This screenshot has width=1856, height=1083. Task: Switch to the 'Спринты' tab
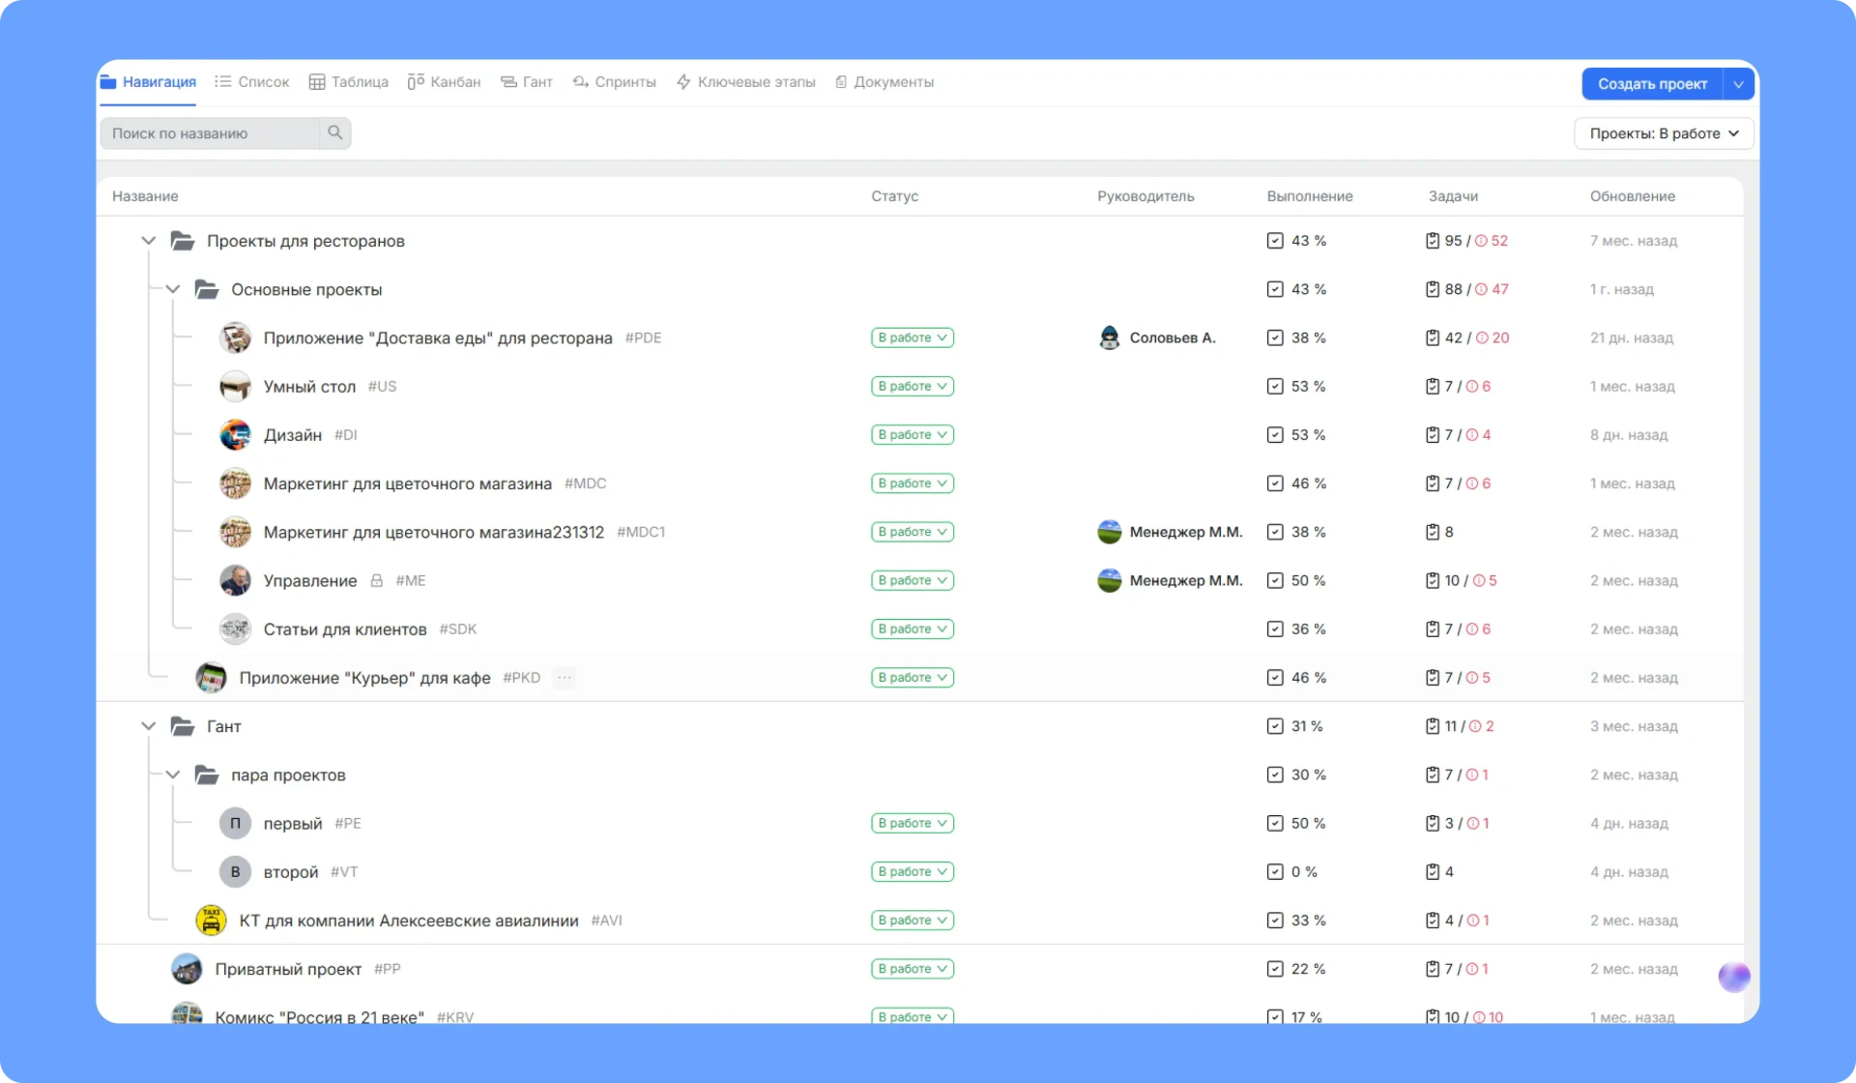tap(614, 82)
